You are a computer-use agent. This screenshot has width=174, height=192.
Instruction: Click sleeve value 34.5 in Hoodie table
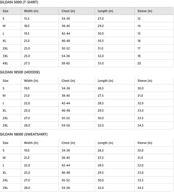click(140, 125)
